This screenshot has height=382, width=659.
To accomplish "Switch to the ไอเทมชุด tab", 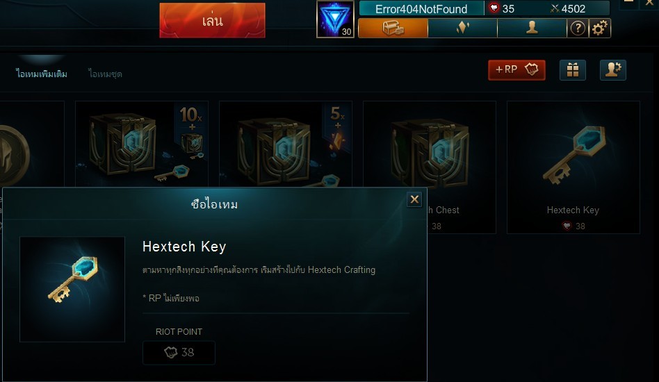I will [x=105, y=74].
